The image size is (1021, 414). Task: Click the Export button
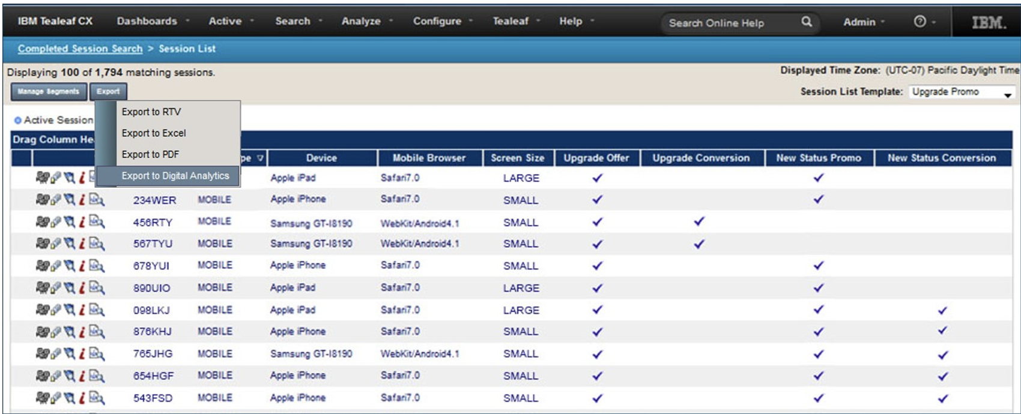108,91
